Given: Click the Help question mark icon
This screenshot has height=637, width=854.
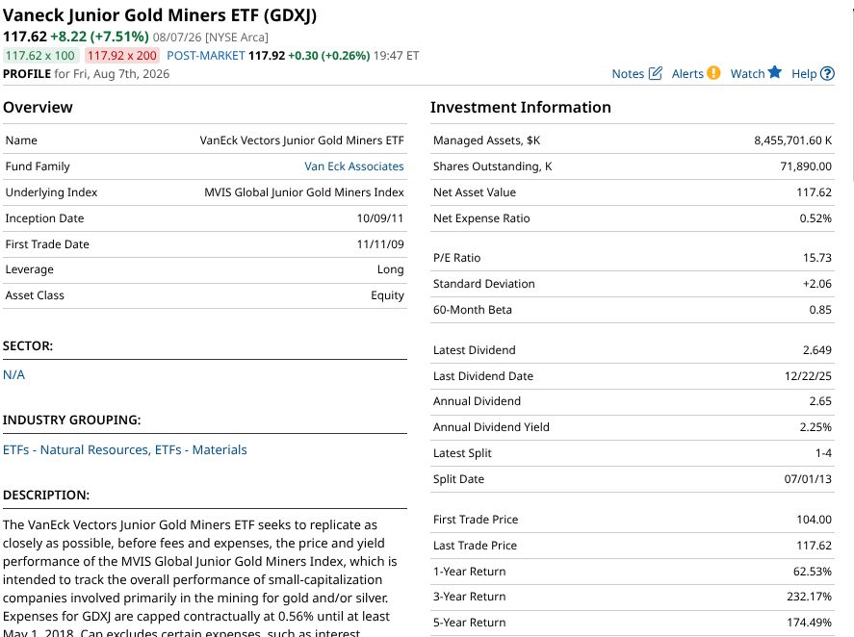Looking at the screenshot, I should [827, 73].
